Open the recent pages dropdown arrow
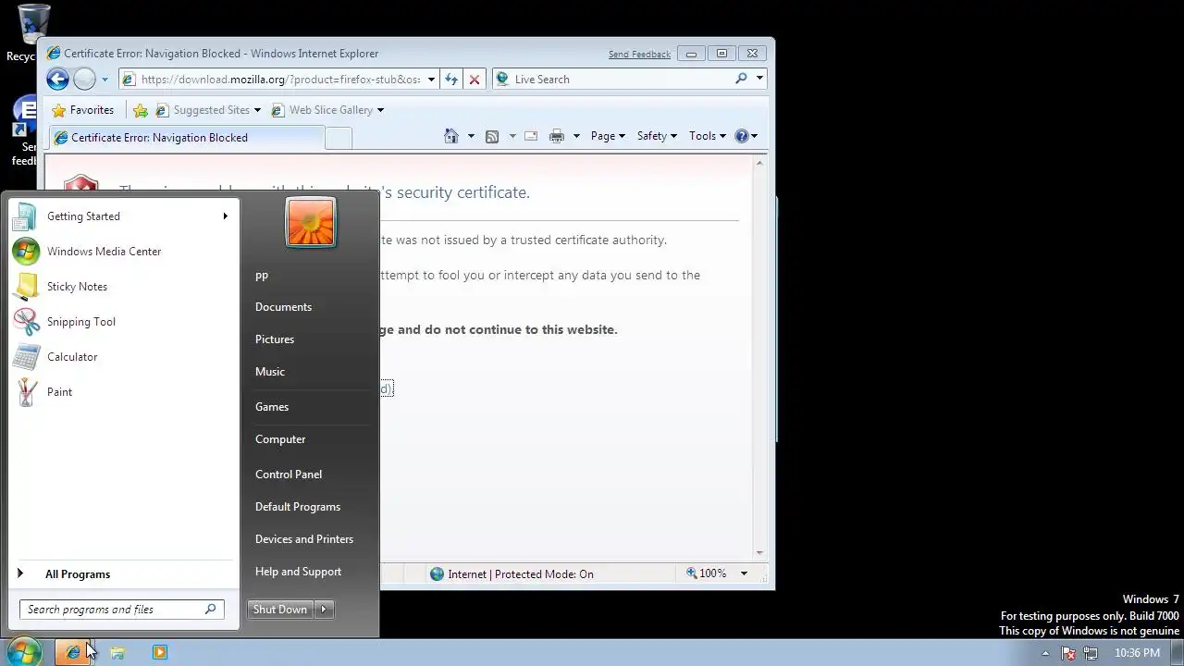Image resolution: width=1184 pixels, height=666 pixels. pos(105,80)
